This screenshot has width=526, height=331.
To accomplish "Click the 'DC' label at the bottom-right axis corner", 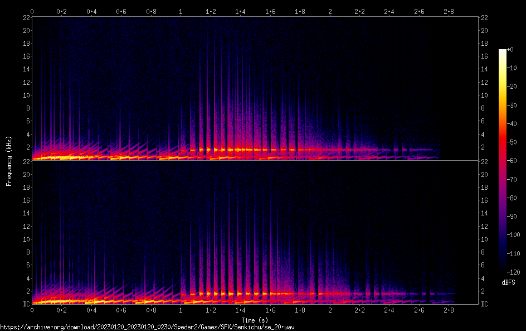I will (485, 304).
